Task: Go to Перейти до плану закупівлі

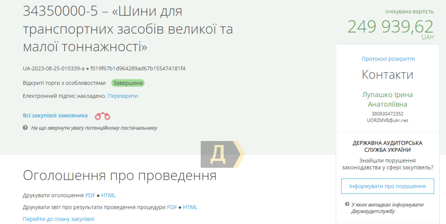Action: click(x=59, y=219)
